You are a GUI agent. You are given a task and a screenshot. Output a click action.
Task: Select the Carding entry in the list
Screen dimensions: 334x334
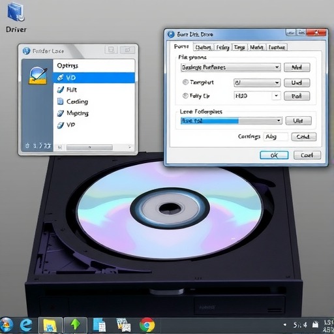[94, 102]
